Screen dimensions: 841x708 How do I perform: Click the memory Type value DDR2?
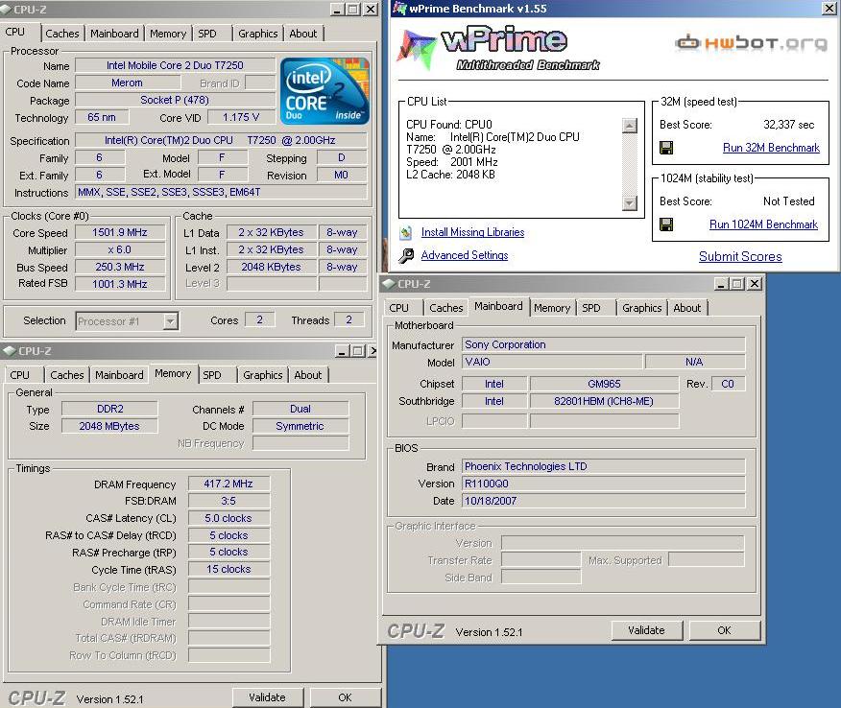pyautogui.click(x=110, y=409)
